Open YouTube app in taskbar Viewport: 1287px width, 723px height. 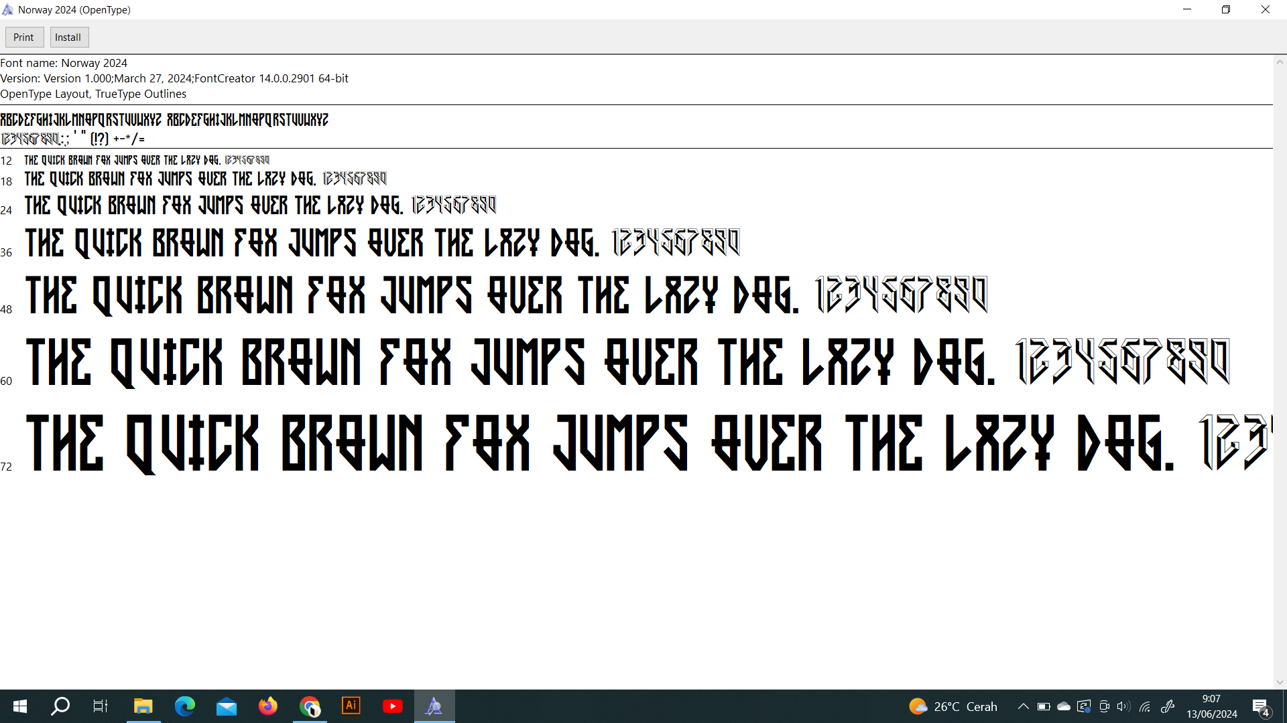[x=393, y=706]
